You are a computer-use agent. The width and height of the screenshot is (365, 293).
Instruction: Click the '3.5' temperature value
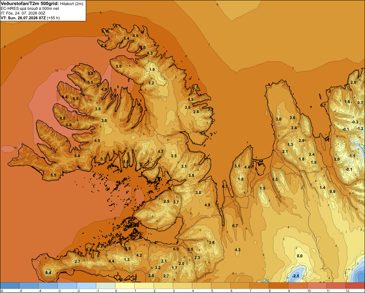pyautogui.click(x=174, y=156)
